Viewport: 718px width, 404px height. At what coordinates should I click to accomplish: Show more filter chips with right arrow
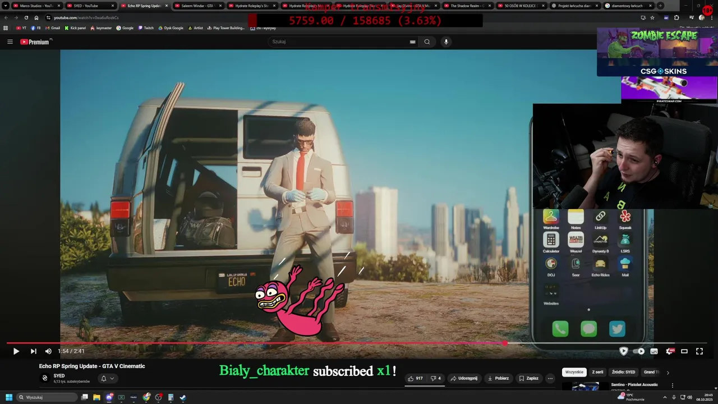click(x=668, y=372)
